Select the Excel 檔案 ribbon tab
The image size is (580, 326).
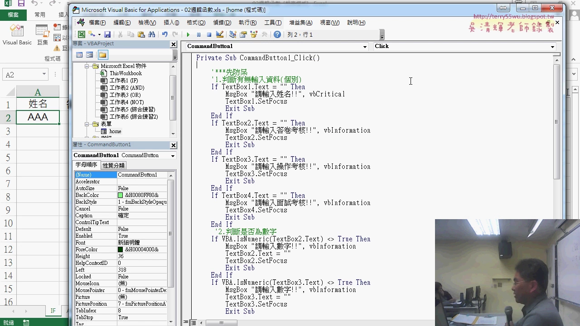(13, 14)
